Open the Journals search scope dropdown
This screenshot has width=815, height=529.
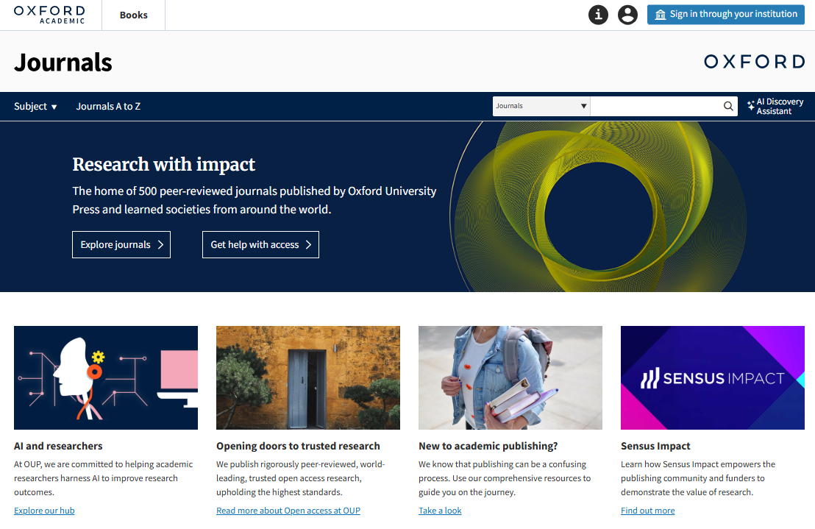point(541,107)
